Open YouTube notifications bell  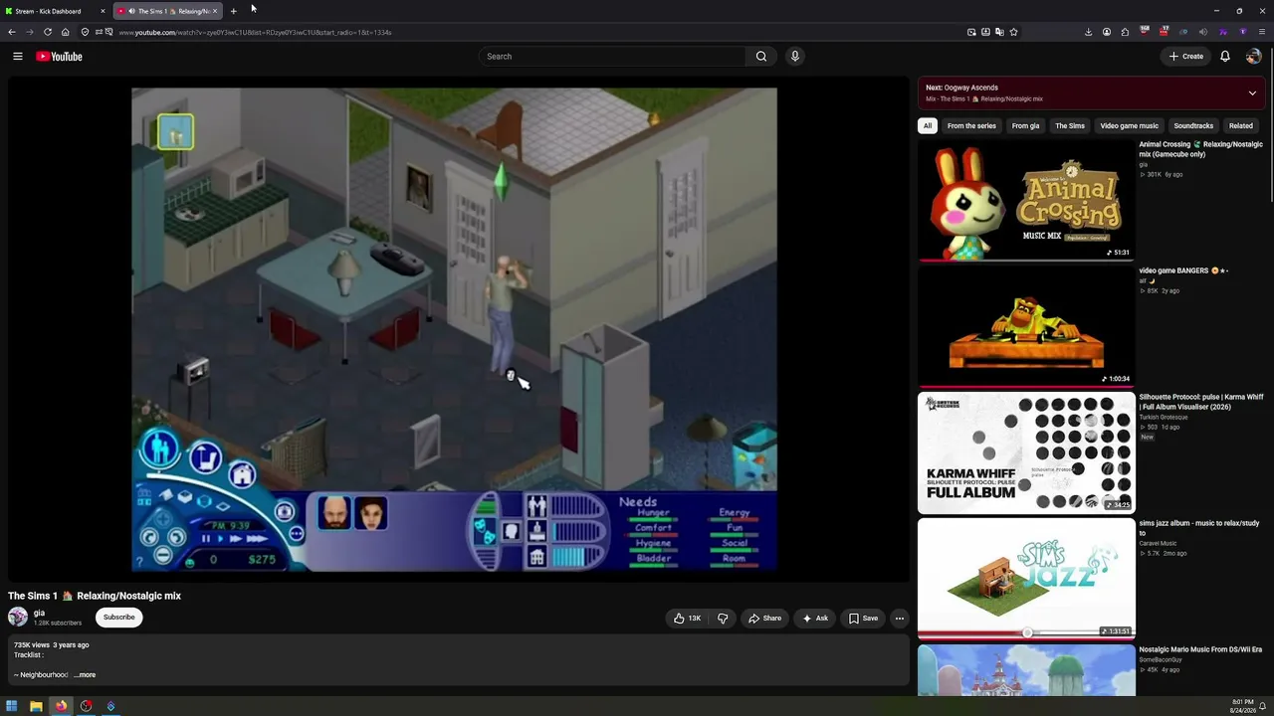click(x=1225, y=57)
